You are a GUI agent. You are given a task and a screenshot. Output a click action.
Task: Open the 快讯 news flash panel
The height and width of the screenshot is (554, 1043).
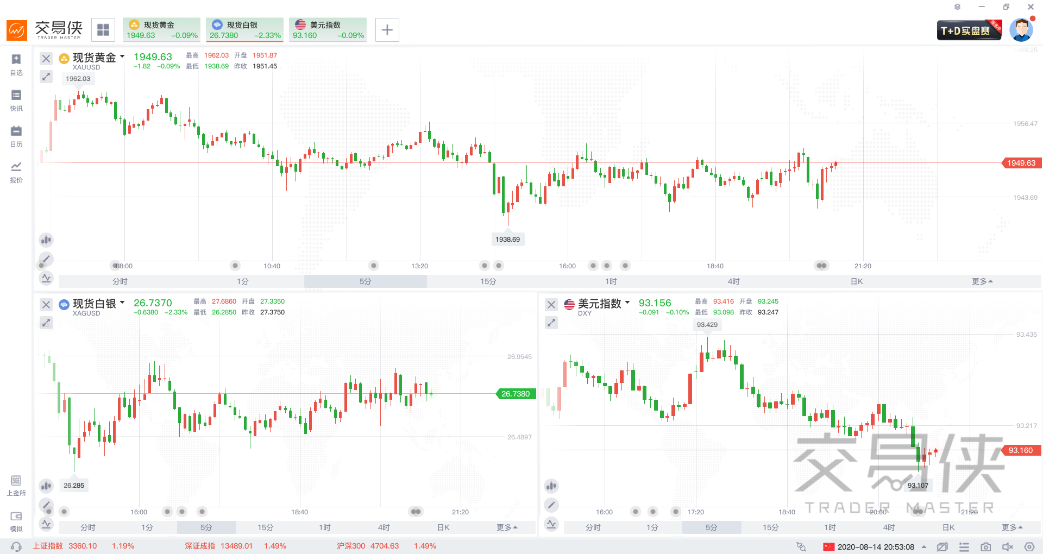pyautogui.click(x=16, y=100)
